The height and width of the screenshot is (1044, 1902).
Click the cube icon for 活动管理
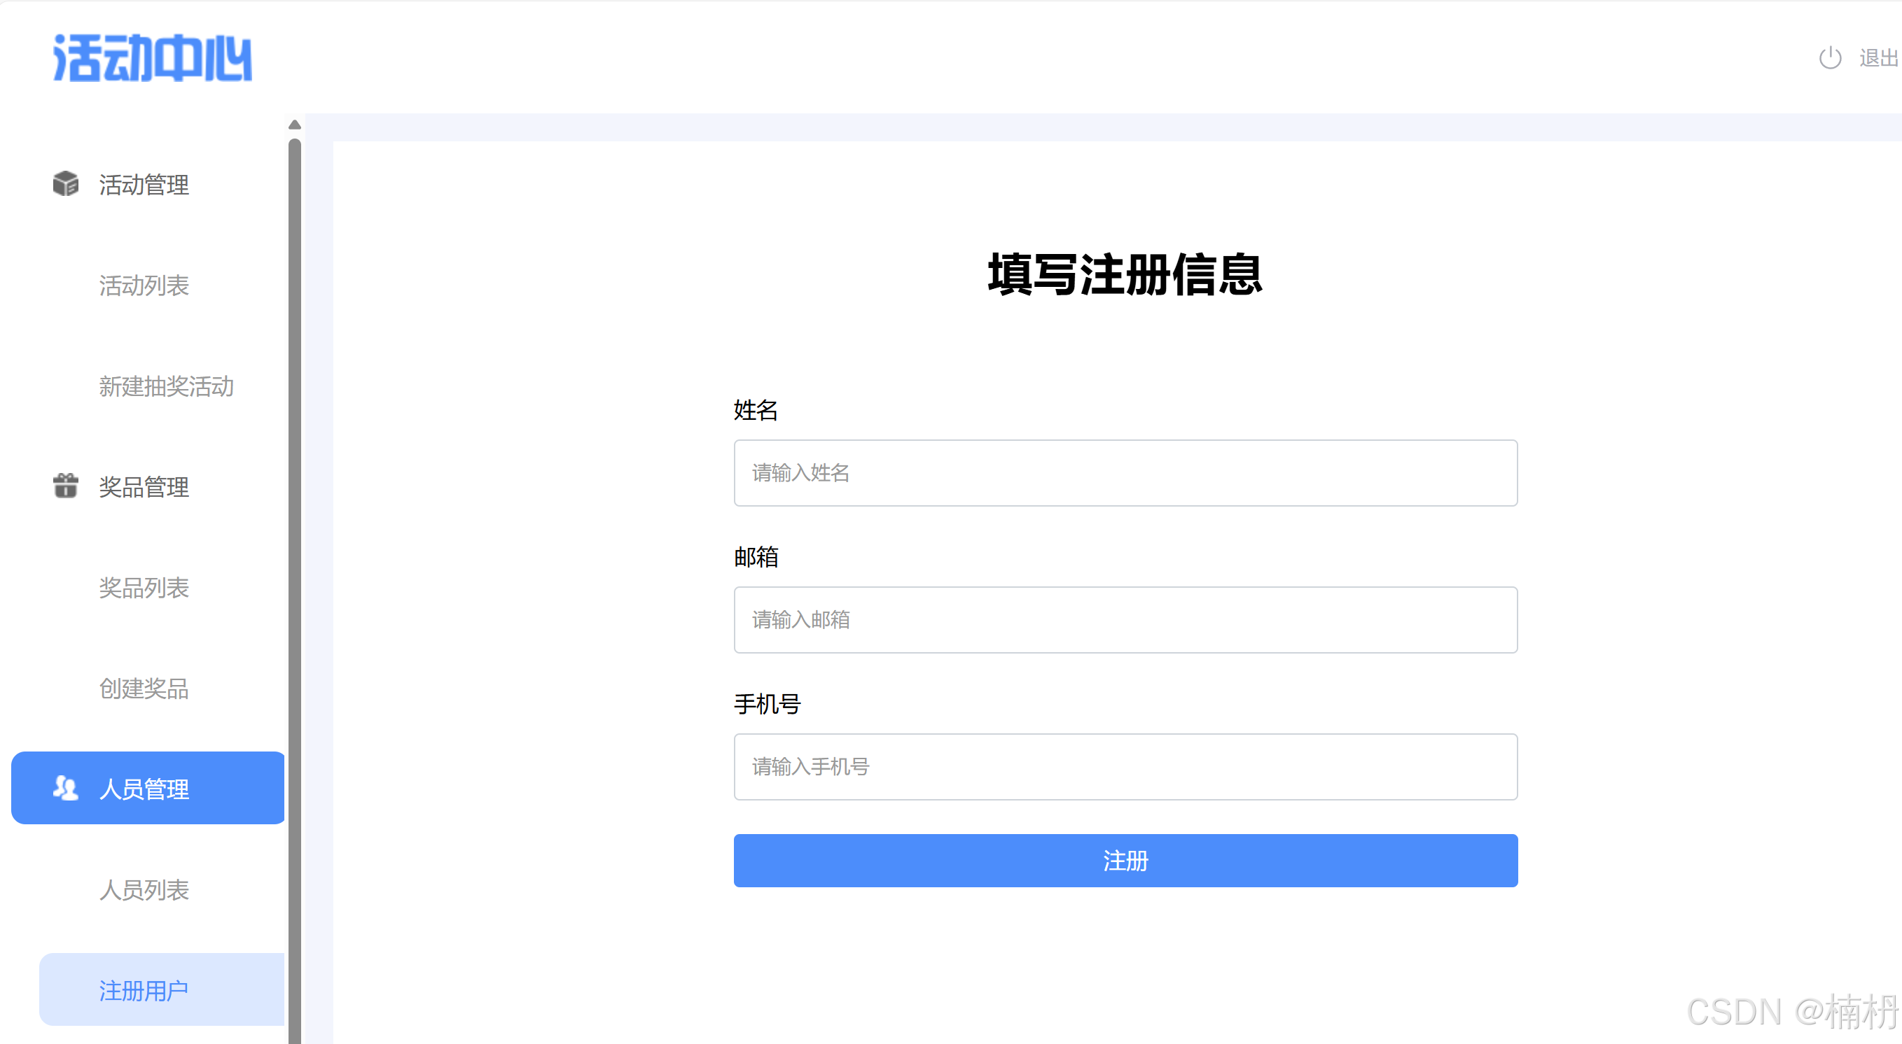66,184
